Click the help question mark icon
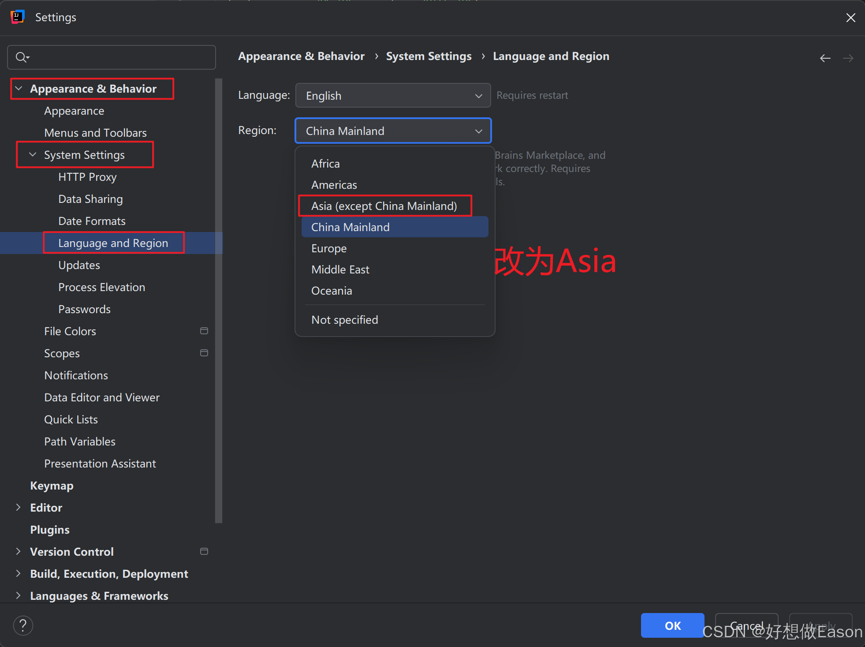Image resolution: width=865 pixels, height=647 pixels. 23,625
